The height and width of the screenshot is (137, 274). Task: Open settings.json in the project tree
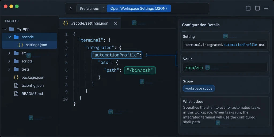pos(36,45)
